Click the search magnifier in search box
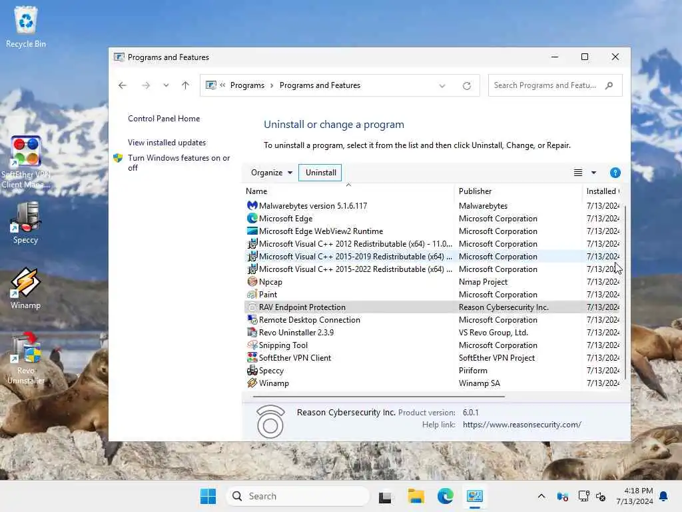This screenshot has width=682, height=512. point(609,85)
